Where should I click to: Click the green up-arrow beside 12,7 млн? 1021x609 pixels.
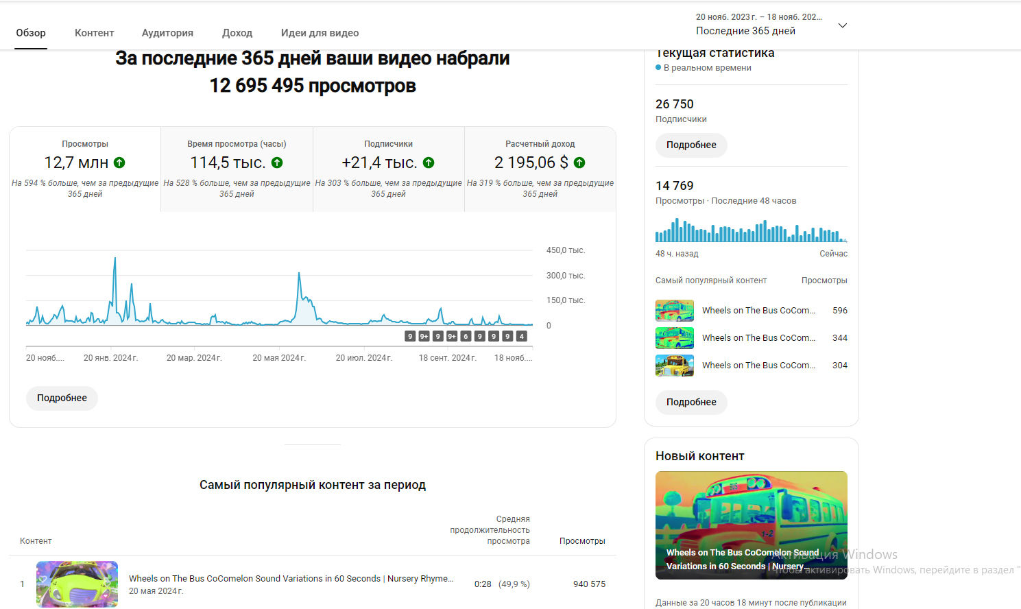click(x=119, y=163)
